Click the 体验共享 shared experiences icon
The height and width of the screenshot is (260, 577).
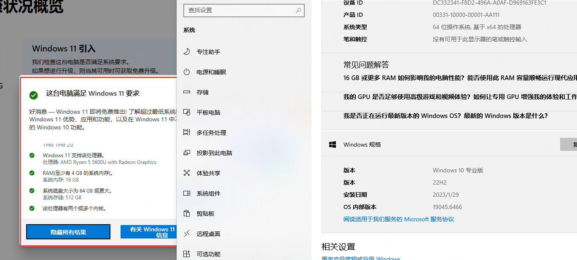click(x=187, y=173)
